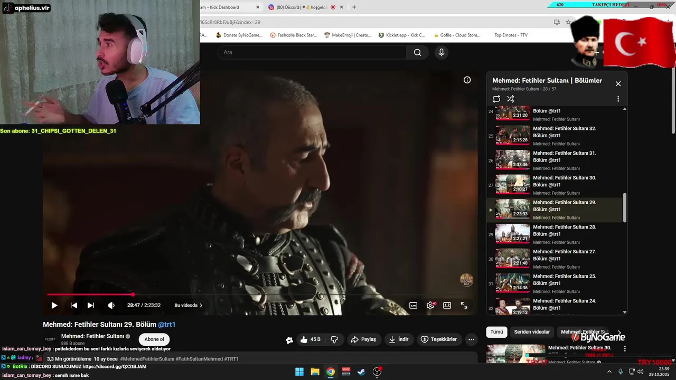This screenshot has width=676, height=380.
Task: Subscribe with the 'Abone ol' button
Action: click(154, 339)
